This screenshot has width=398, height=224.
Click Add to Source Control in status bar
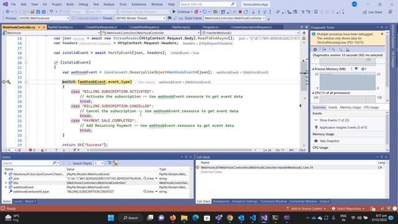click(306, 208)
